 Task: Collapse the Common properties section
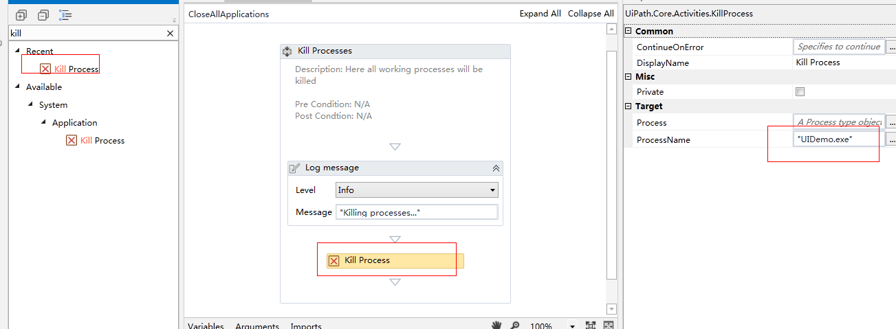[x=628, y=31]
